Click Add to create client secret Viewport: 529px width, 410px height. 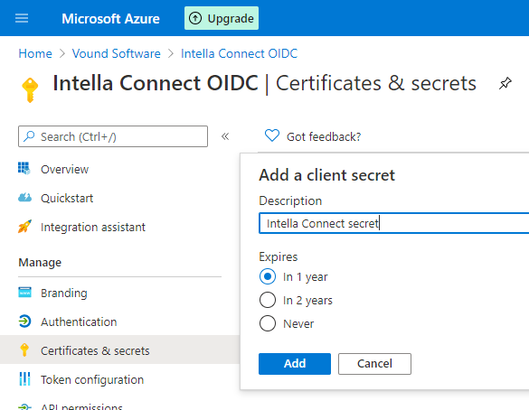point(295,364)
